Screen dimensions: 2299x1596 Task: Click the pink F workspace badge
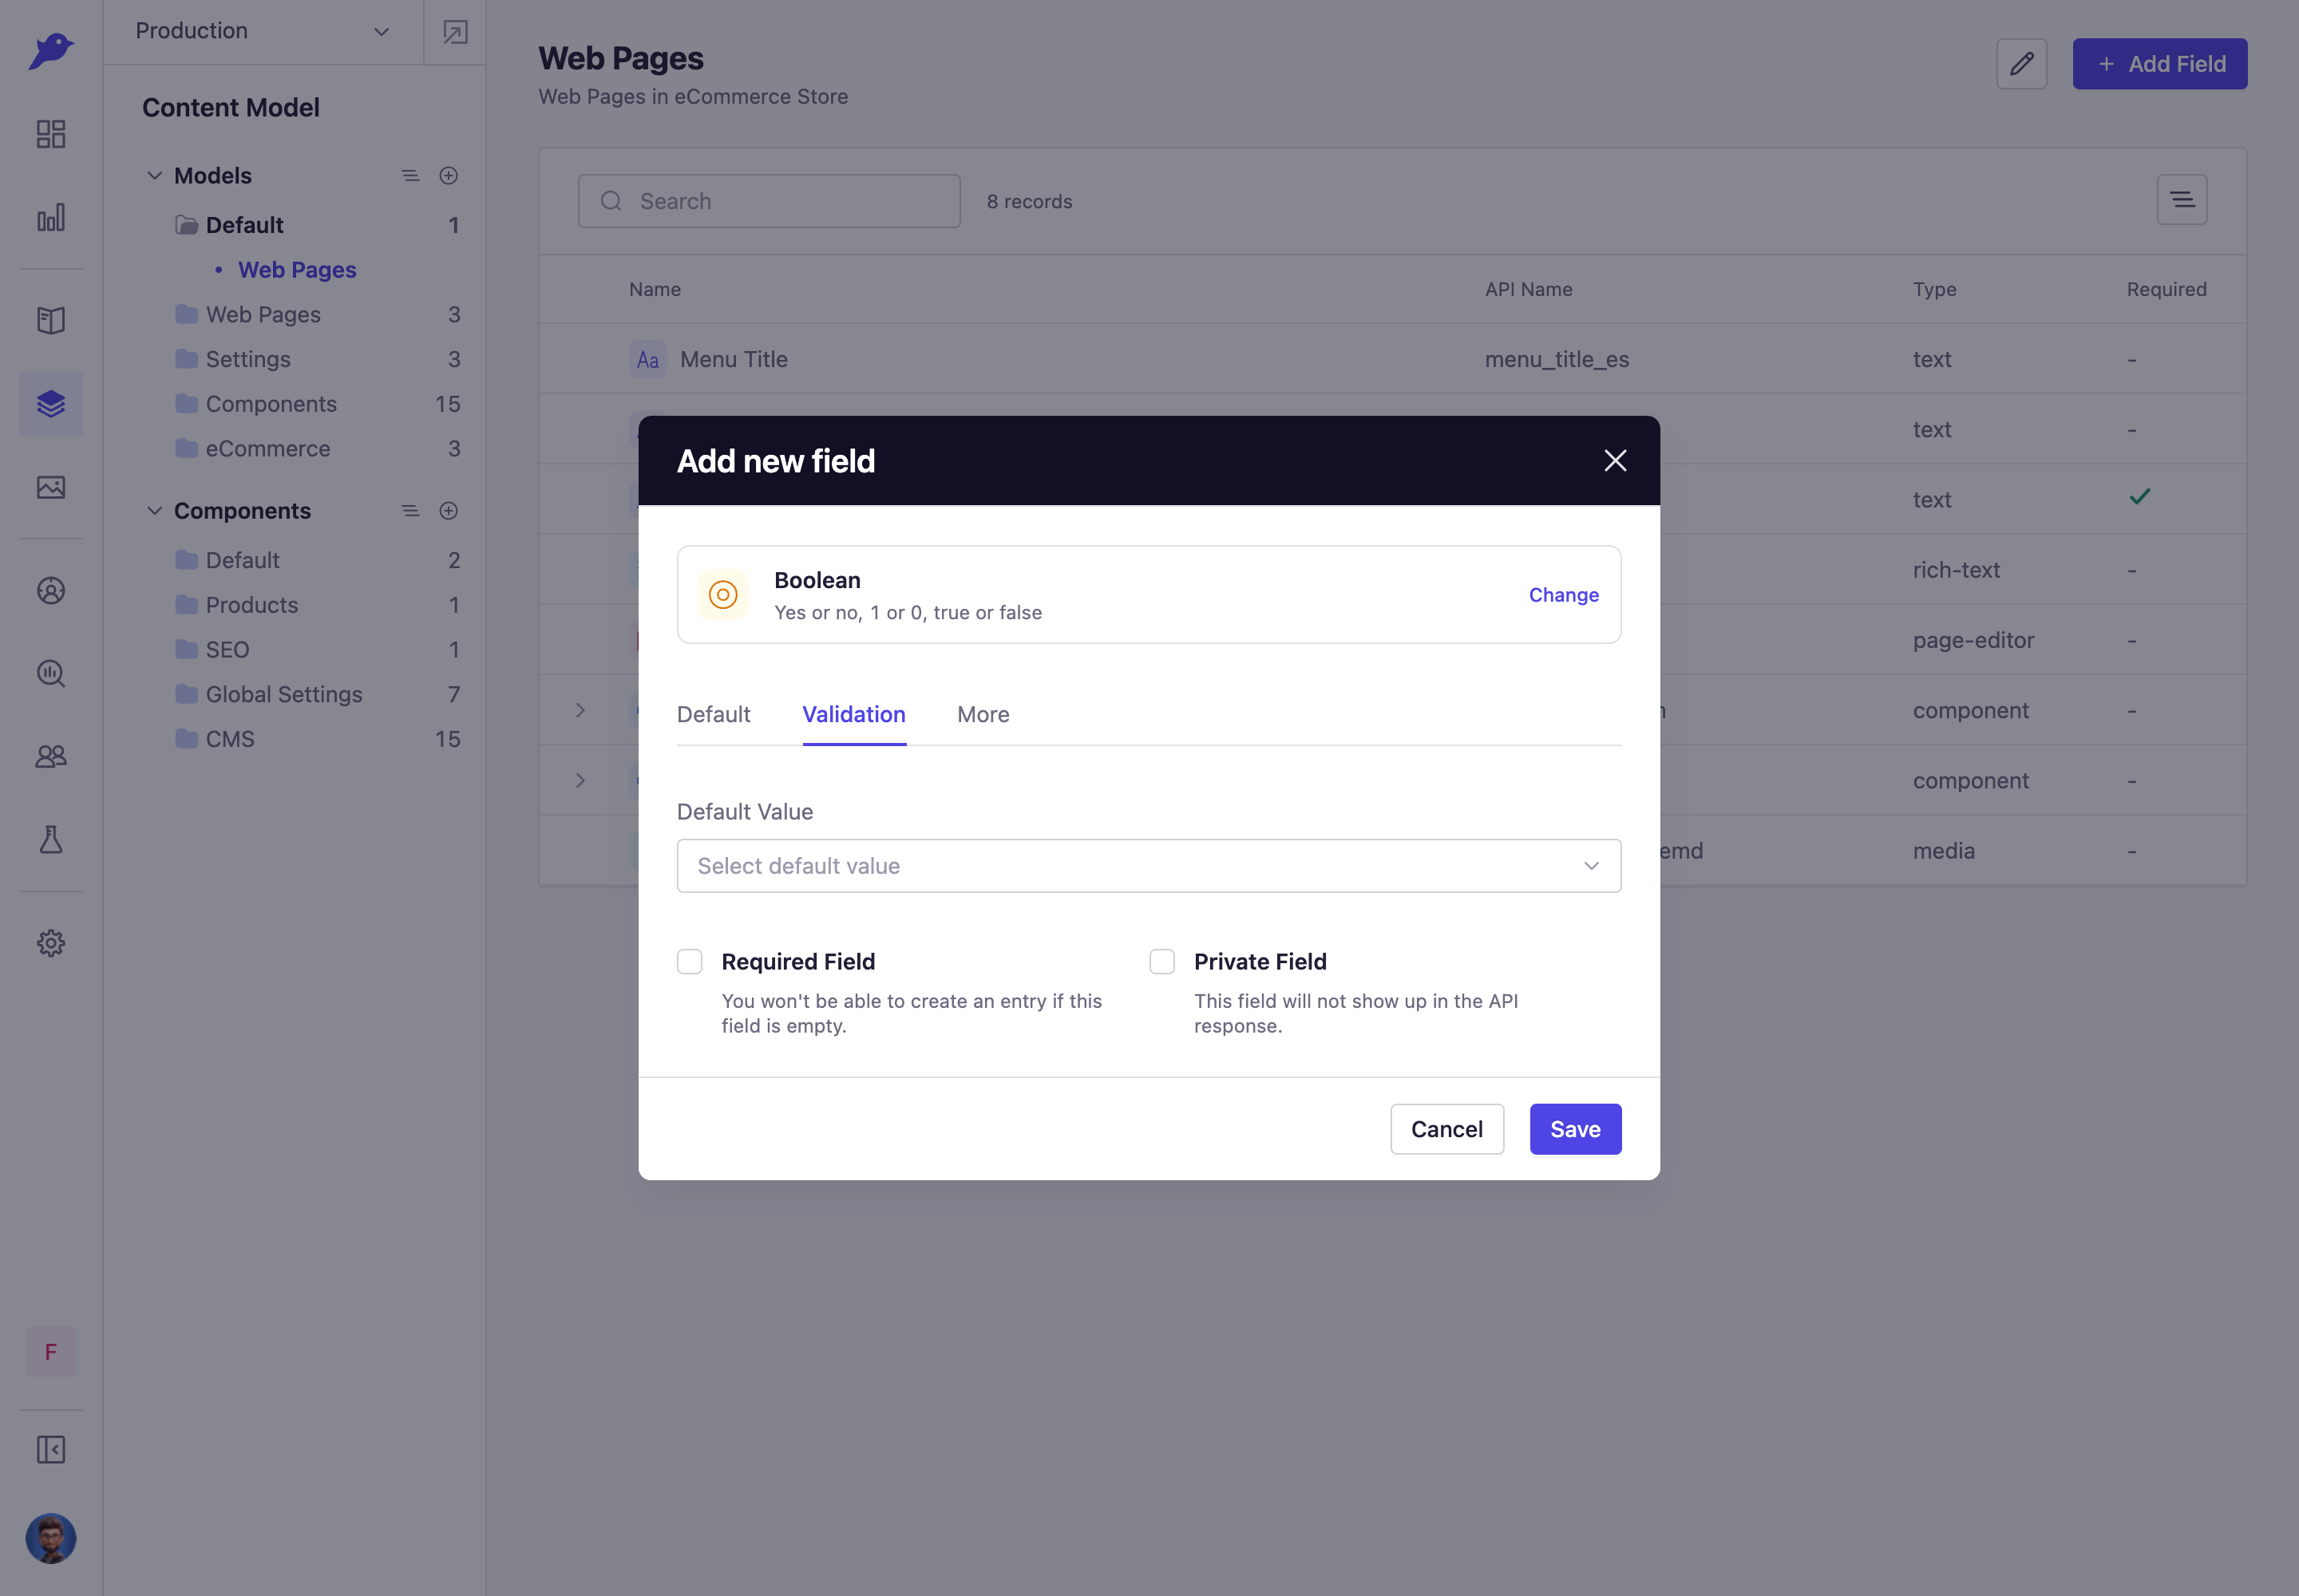[51, 1352]
